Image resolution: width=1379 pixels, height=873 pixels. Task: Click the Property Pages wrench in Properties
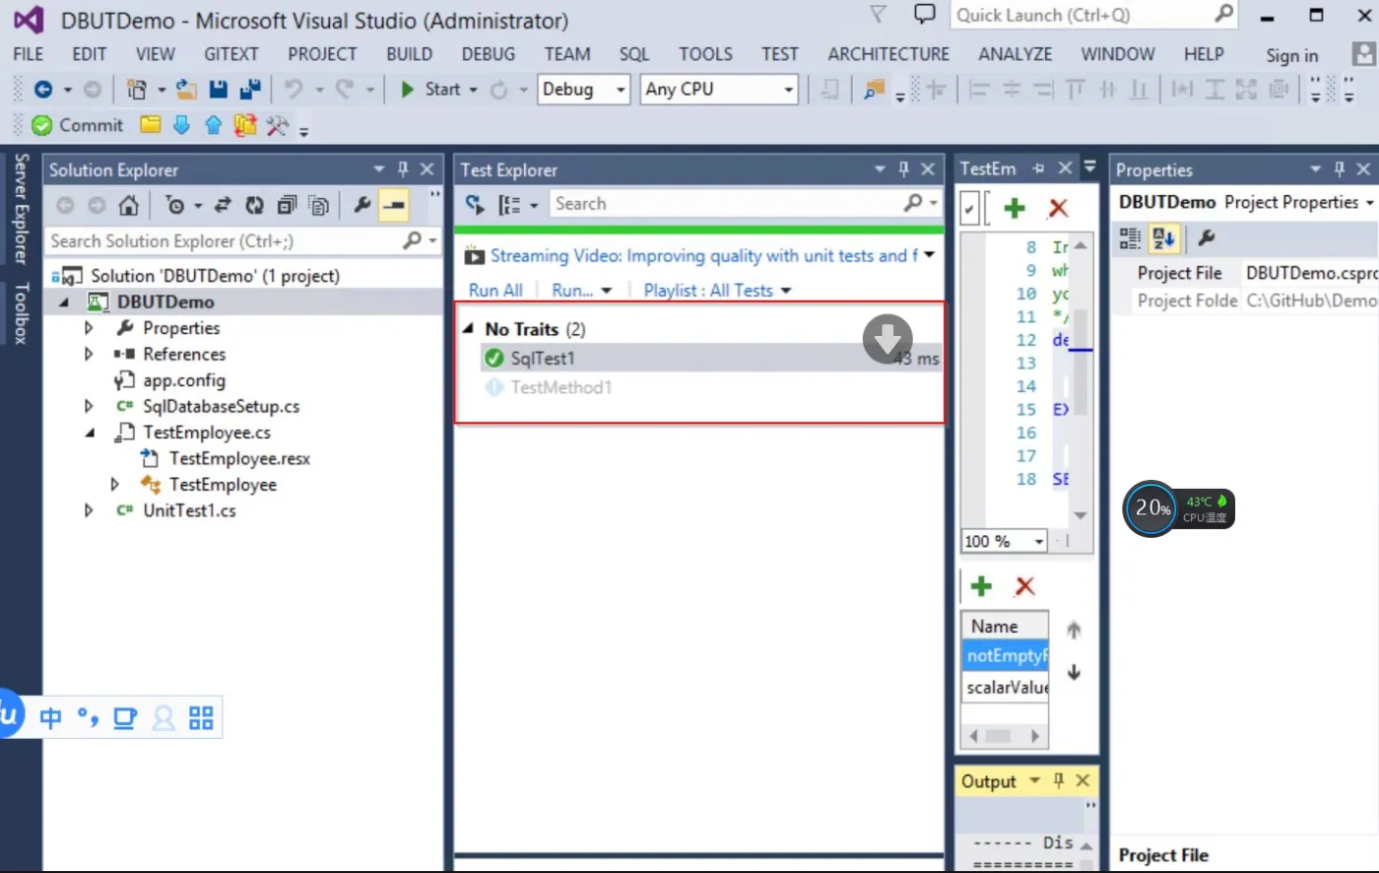[1206, 237]
